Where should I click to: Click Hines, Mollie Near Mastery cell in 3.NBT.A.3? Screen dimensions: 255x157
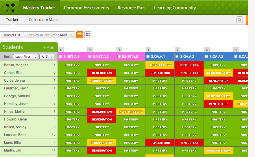[131, 112]
